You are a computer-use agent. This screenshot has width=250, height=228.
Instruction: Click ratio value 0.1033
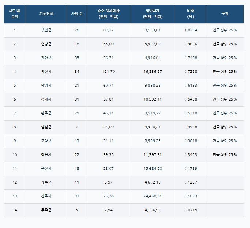coord(190,196)
